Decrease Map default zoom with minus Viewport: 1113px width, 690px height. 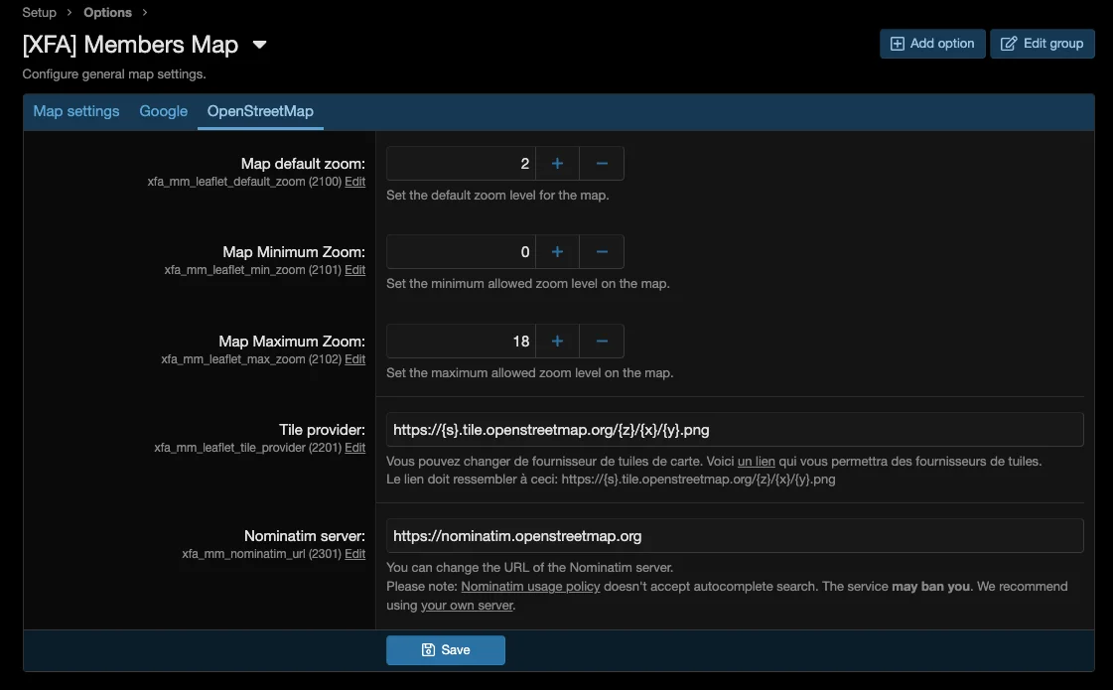pyautogui.click(x=602, y=163)
